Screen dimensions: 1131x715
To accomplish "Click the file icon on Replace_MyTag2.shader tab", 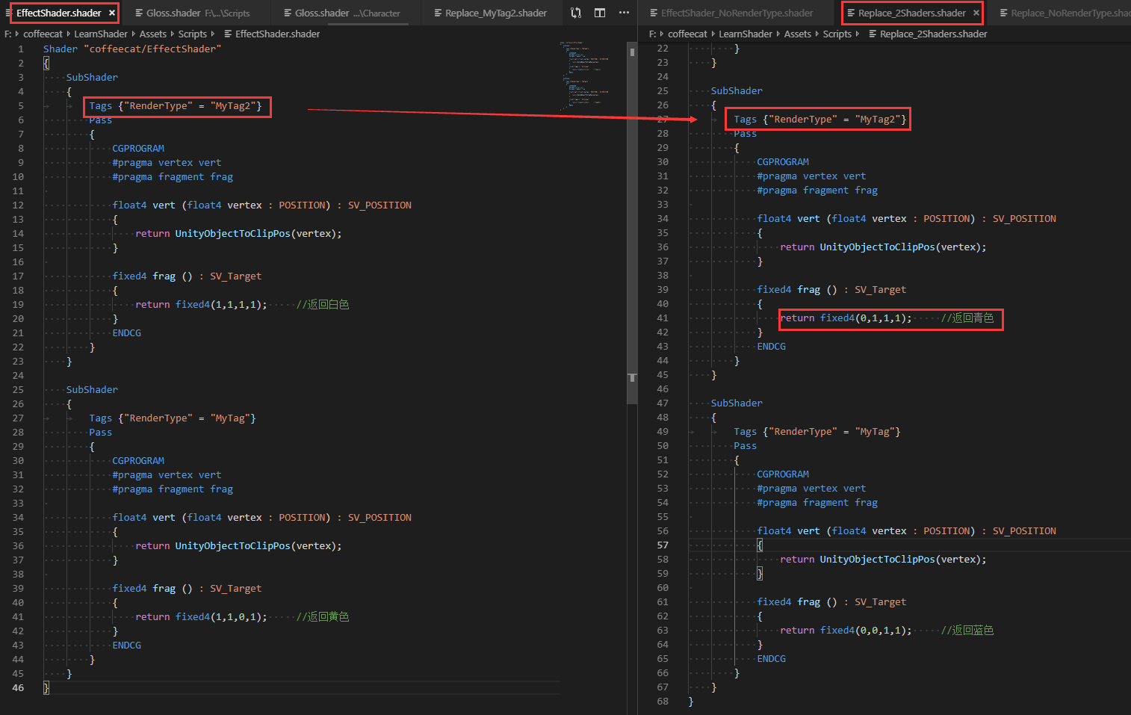I will [x=439, y=13].
